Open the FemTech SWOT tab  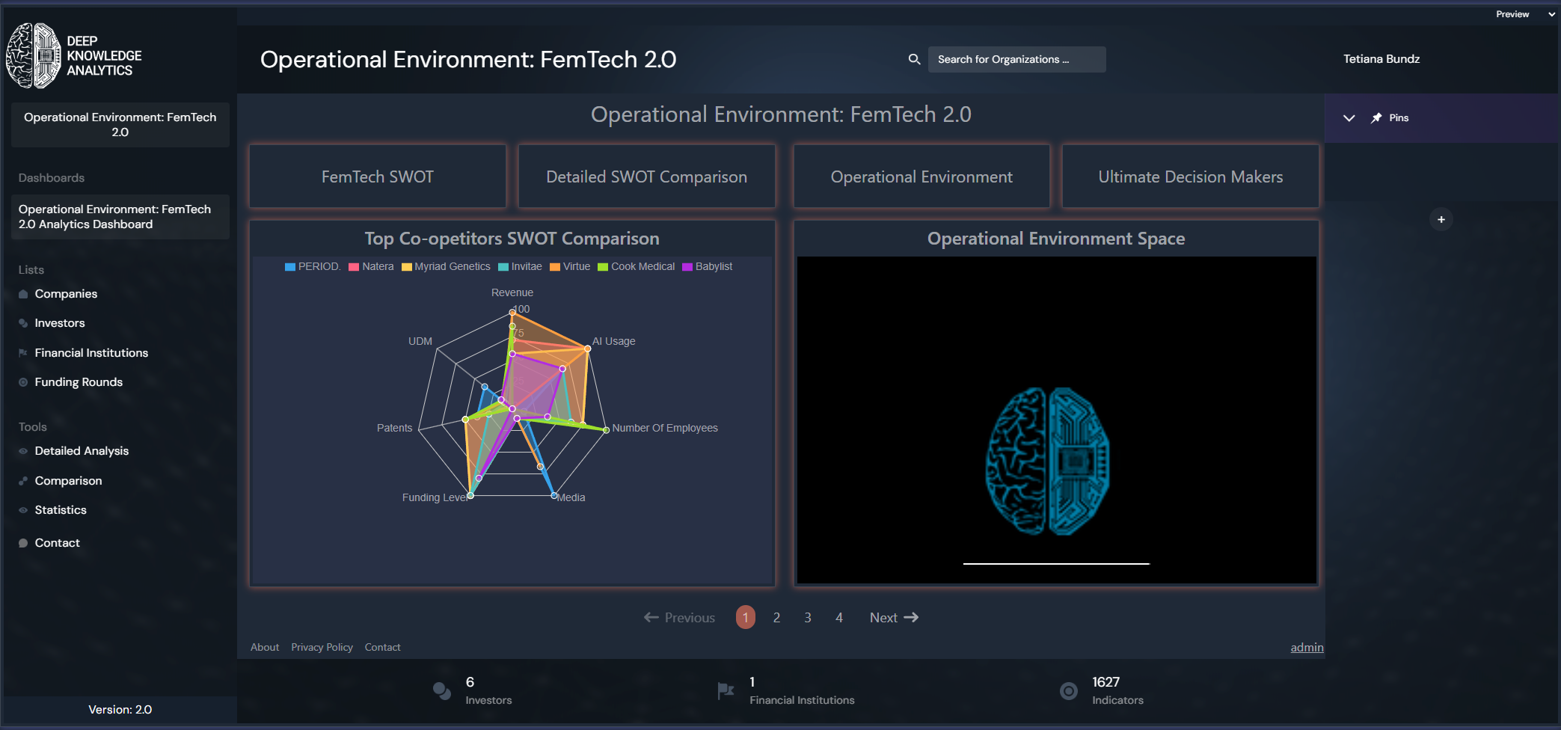[x=377, y=177]
